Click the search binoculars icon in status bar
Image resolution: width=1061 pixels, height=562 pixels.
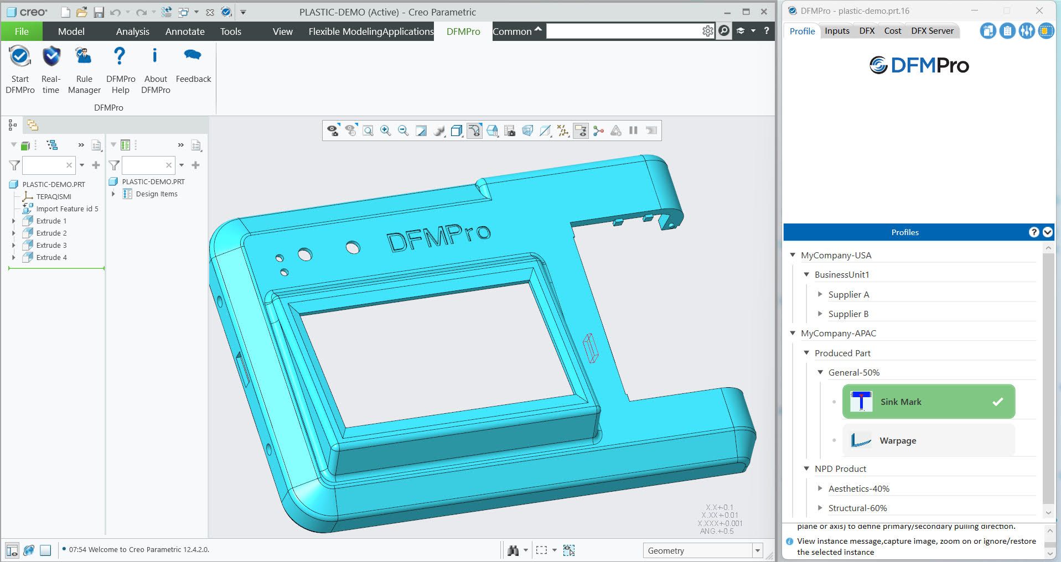click(x=513, y=550)
